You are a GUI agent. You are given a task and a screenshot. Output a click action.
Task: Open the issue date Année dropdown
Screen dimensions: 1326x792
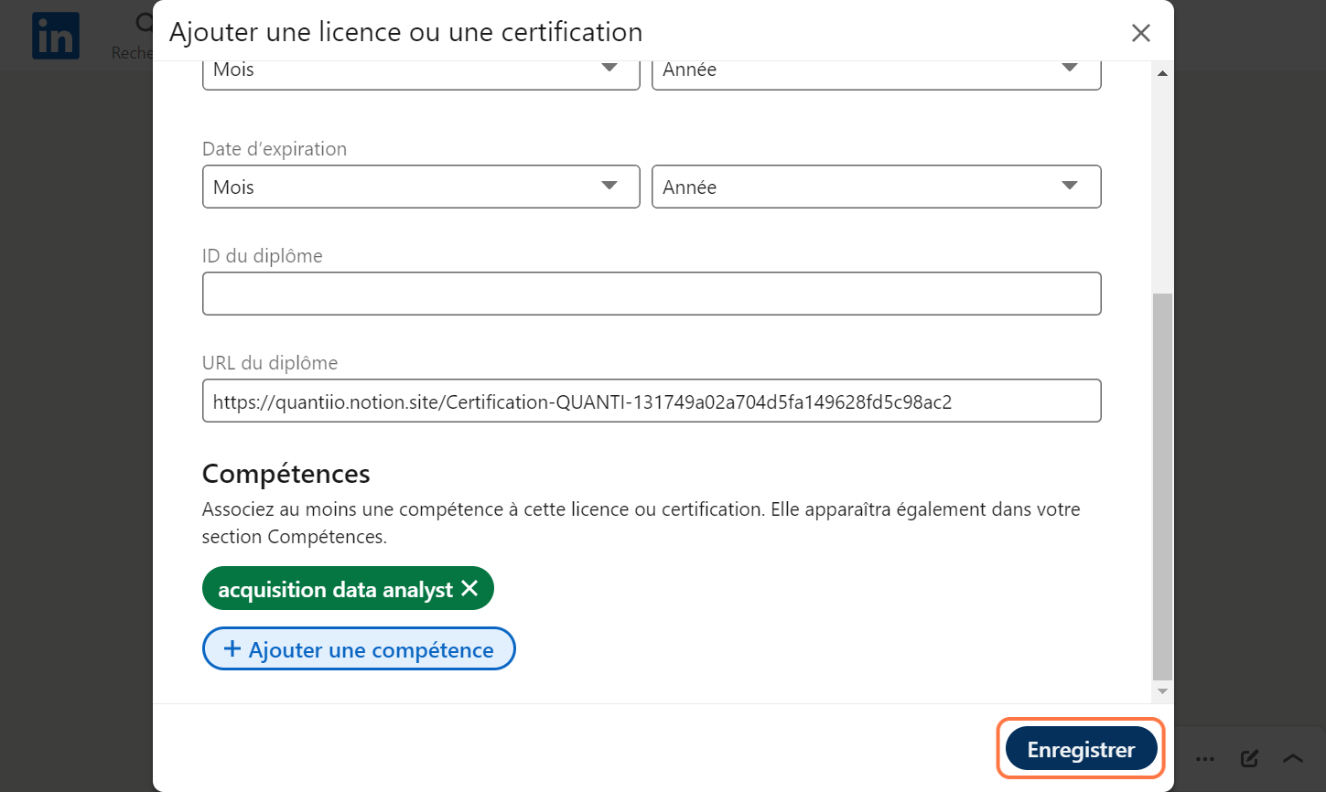(876, 74)
